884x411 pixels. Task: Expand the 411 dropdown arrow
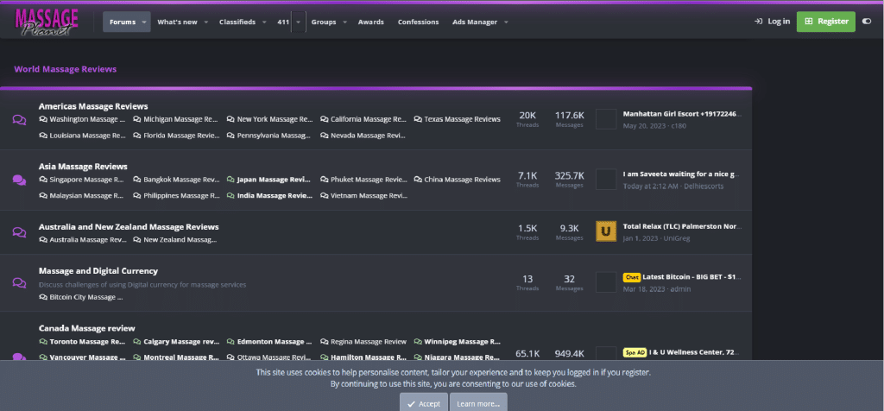pos(299,22)
